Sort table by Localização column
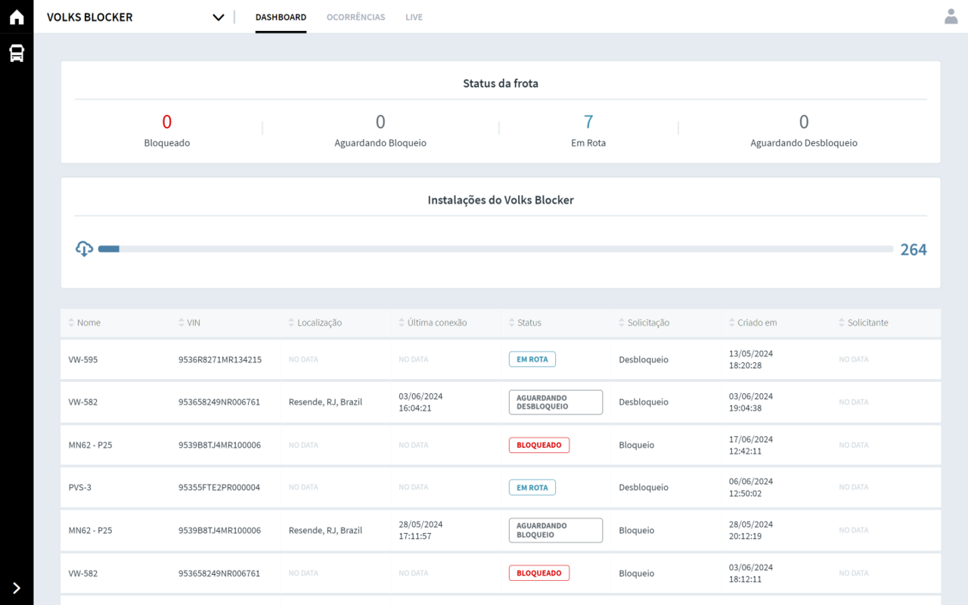 (x=315, y=323)
